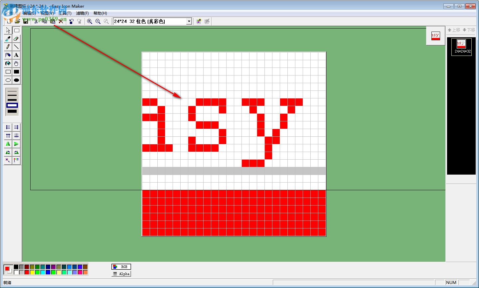Pick the purple color swatch
Screen dimensions: 479x288
click(53, 267)
